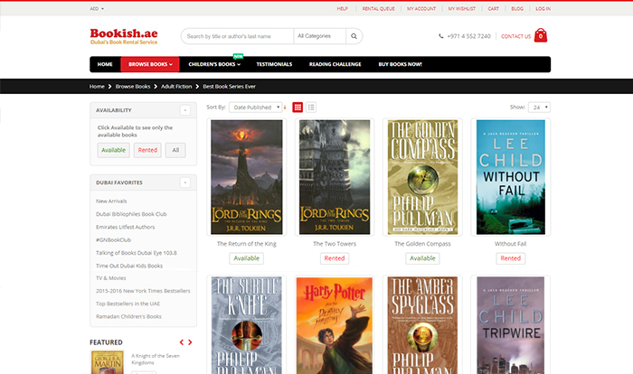Image resolution: width=633 pixels, height=374 pixels.
Task: Open the My Account link
Action: [x=421, y=8]
